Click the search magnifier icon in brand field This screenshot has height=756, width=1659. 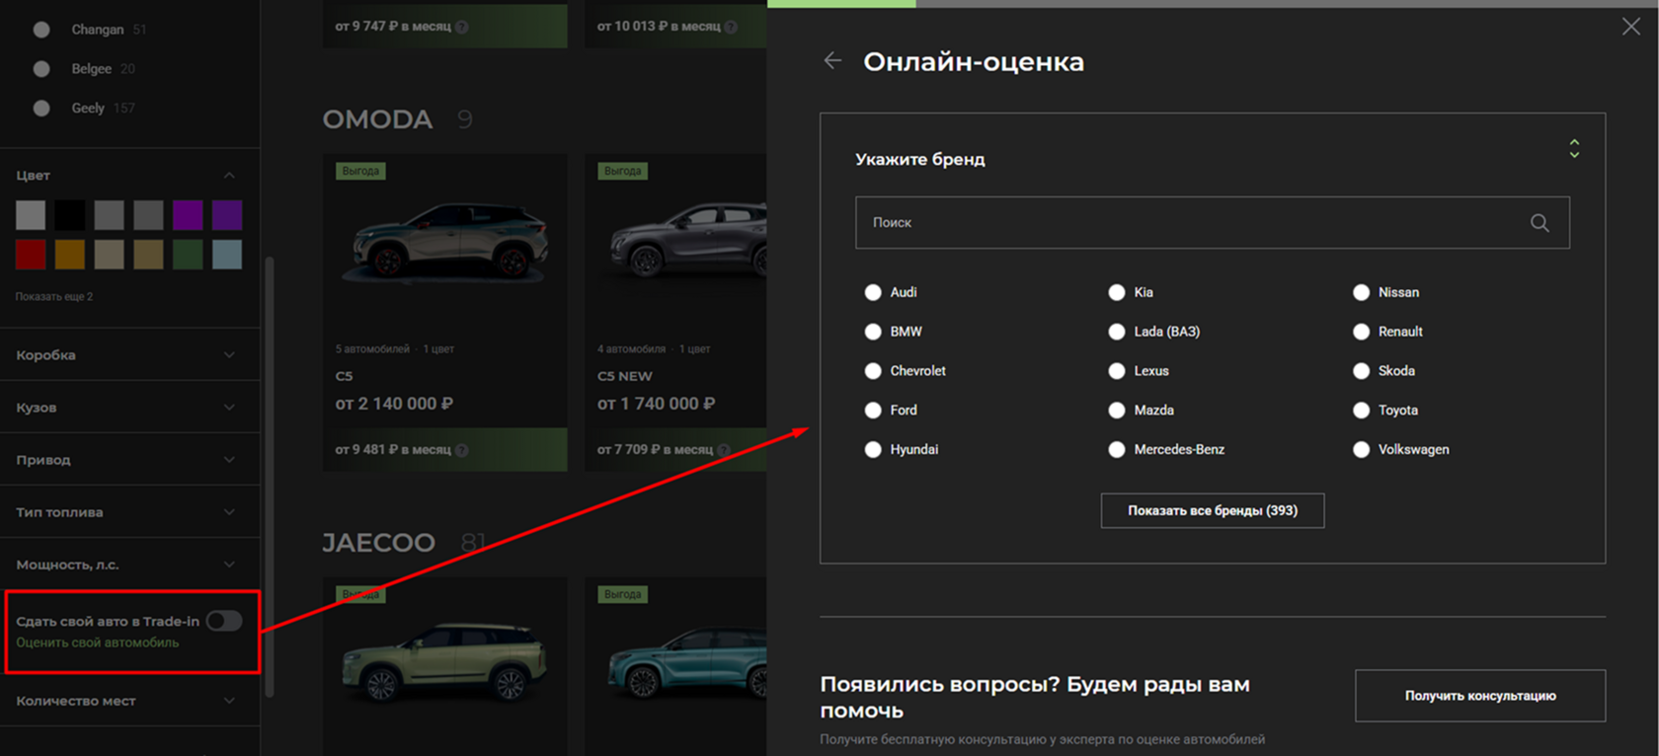pyautogui.click(x=1540, y=223)
